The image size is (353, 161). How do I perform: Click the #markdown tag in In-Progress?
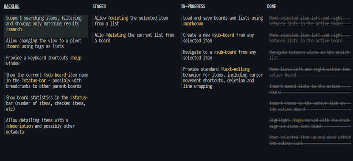point(193,24)
